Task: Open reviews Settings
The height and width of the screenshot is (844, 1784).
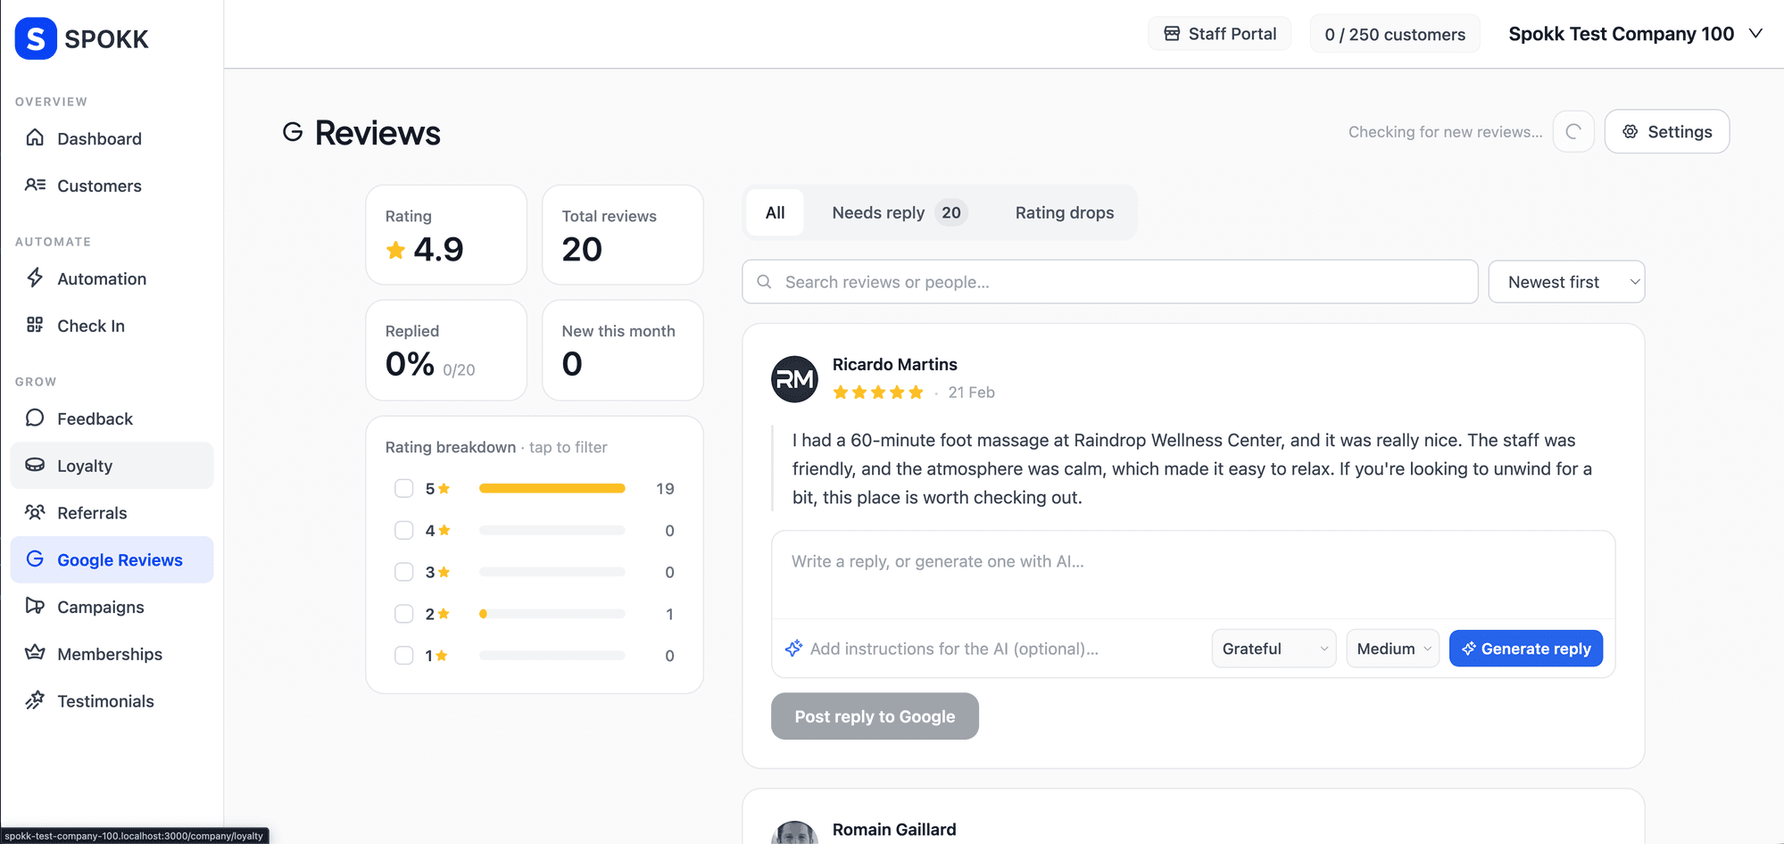Action: [x=1666, y=131]
